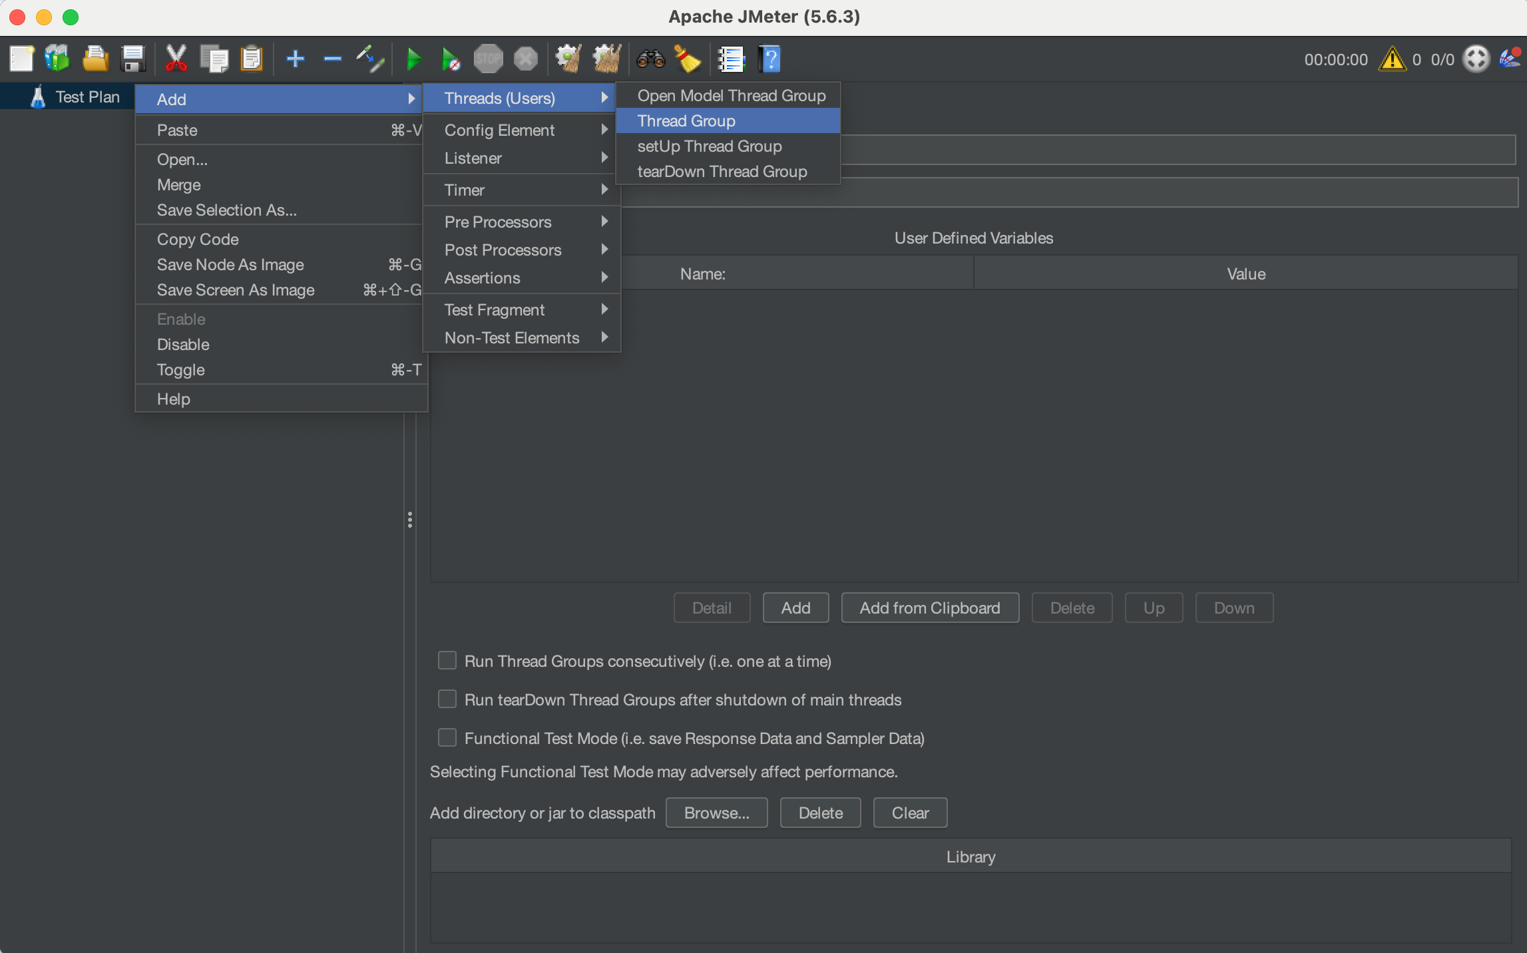The width and height of the screenshot is (1527, 953).
Task: Select Test Plan tree node
Action: (x=87, y=96)
